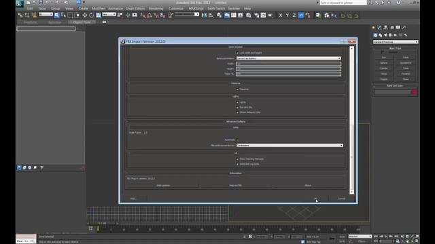Click the Percent Snap toggle icon

(x=156, y=15)
